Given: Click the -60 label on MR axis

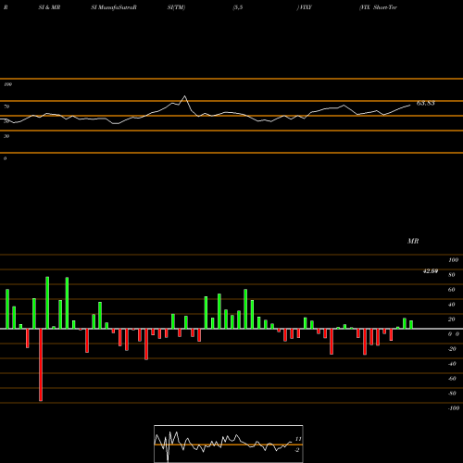Looking at the screenshot, I should (x=452, y=379).
